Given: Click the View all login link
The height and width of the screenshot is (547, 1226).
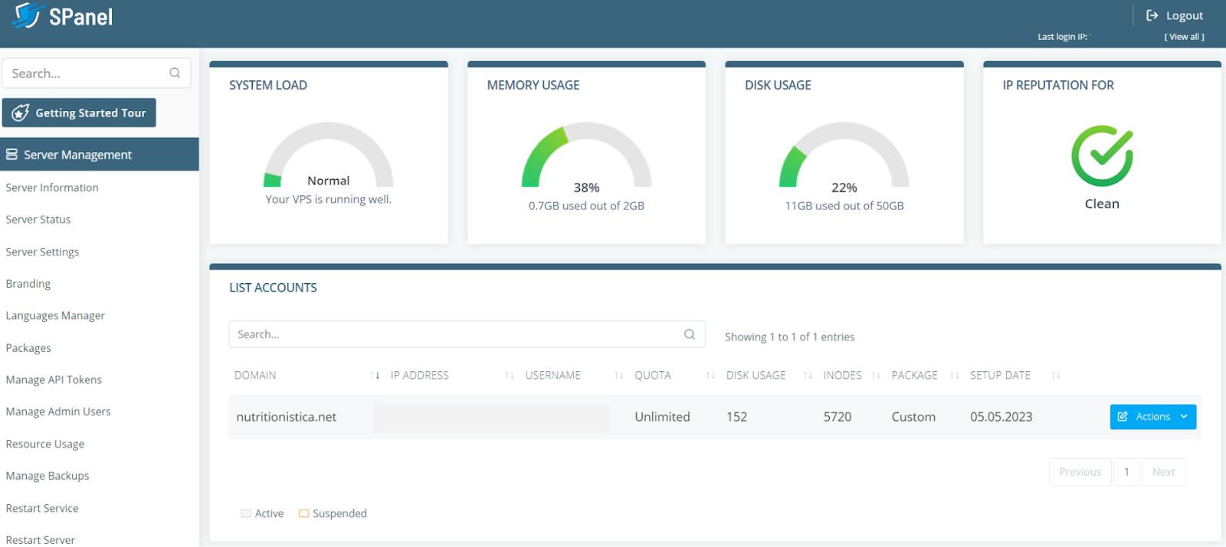Looking at the screenshot, I should [1184, 37].
